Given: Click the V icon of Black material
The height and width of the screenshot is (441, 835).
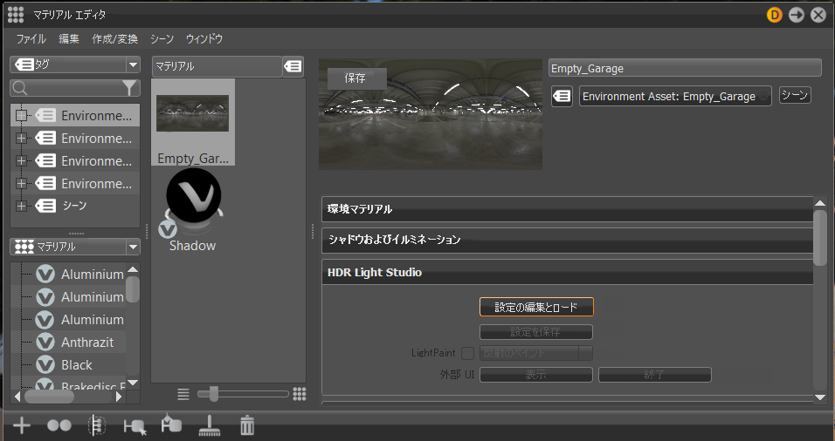Looking at the screenshot, I should 45,365.
